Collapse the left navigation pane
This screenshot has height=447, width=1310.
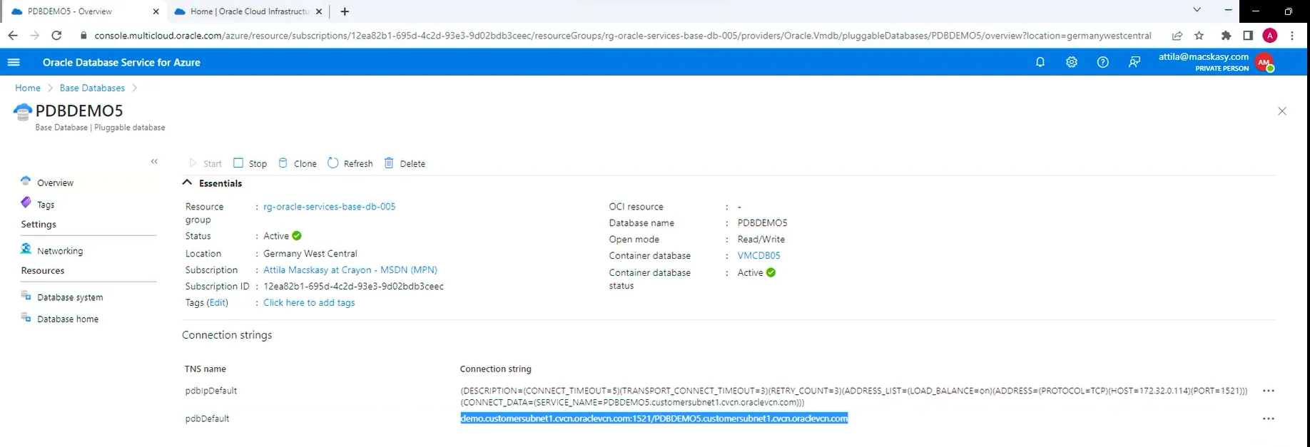[154, 162]
